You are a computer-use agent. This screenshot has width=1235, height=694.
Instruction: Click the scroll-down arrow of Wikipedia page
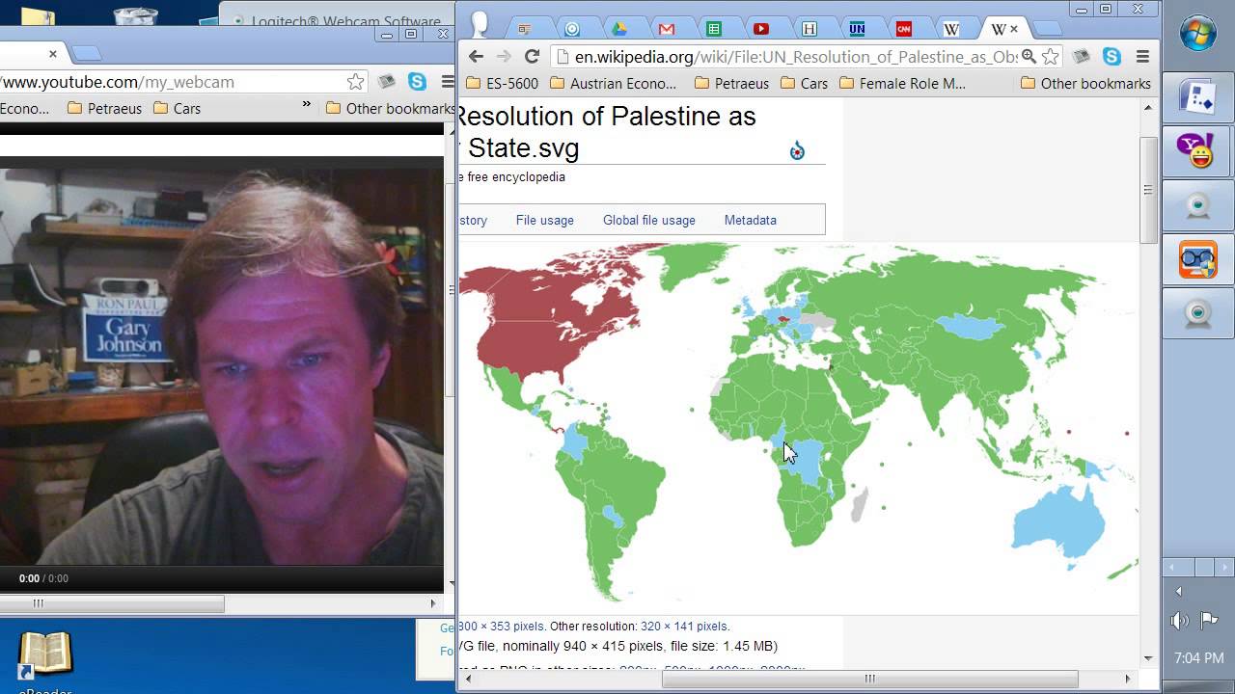point(1148,658)
